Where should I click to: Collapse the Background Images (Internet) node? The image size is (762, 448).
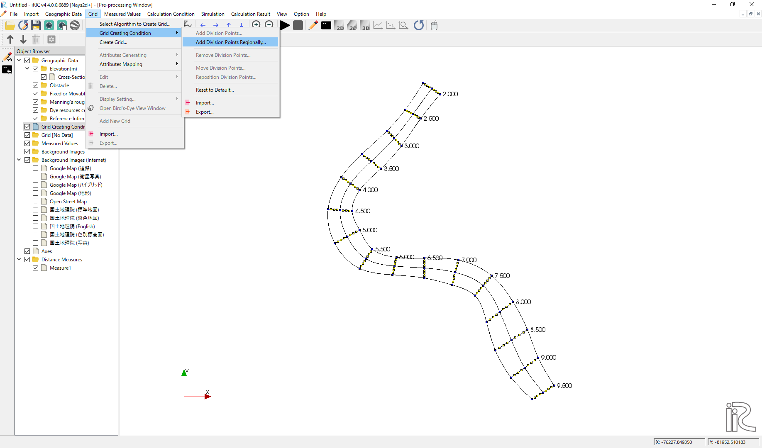click(x=19, y=160)
